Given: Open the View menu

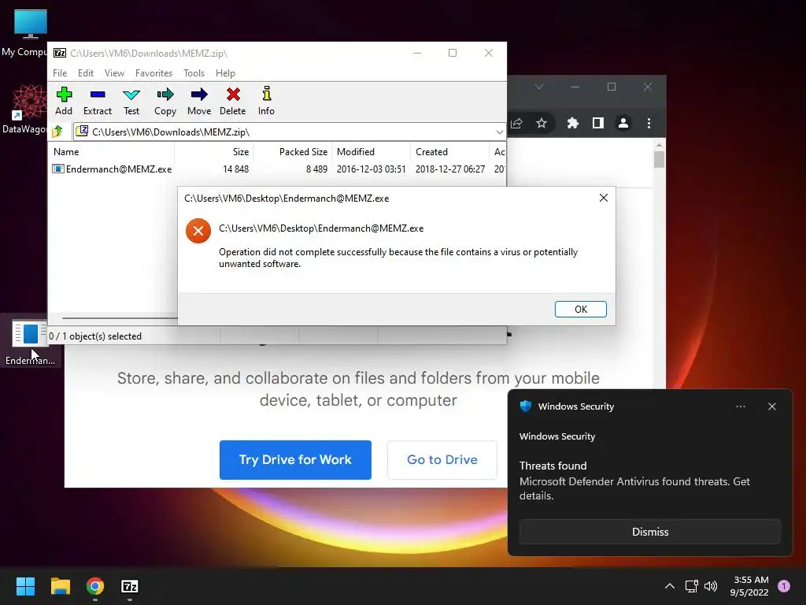Looking at the screenshot, I should tap(114, 73).
